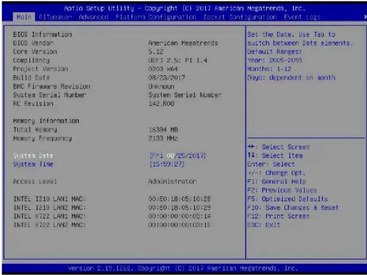Click the Project Version label

(x=41, y=69)
